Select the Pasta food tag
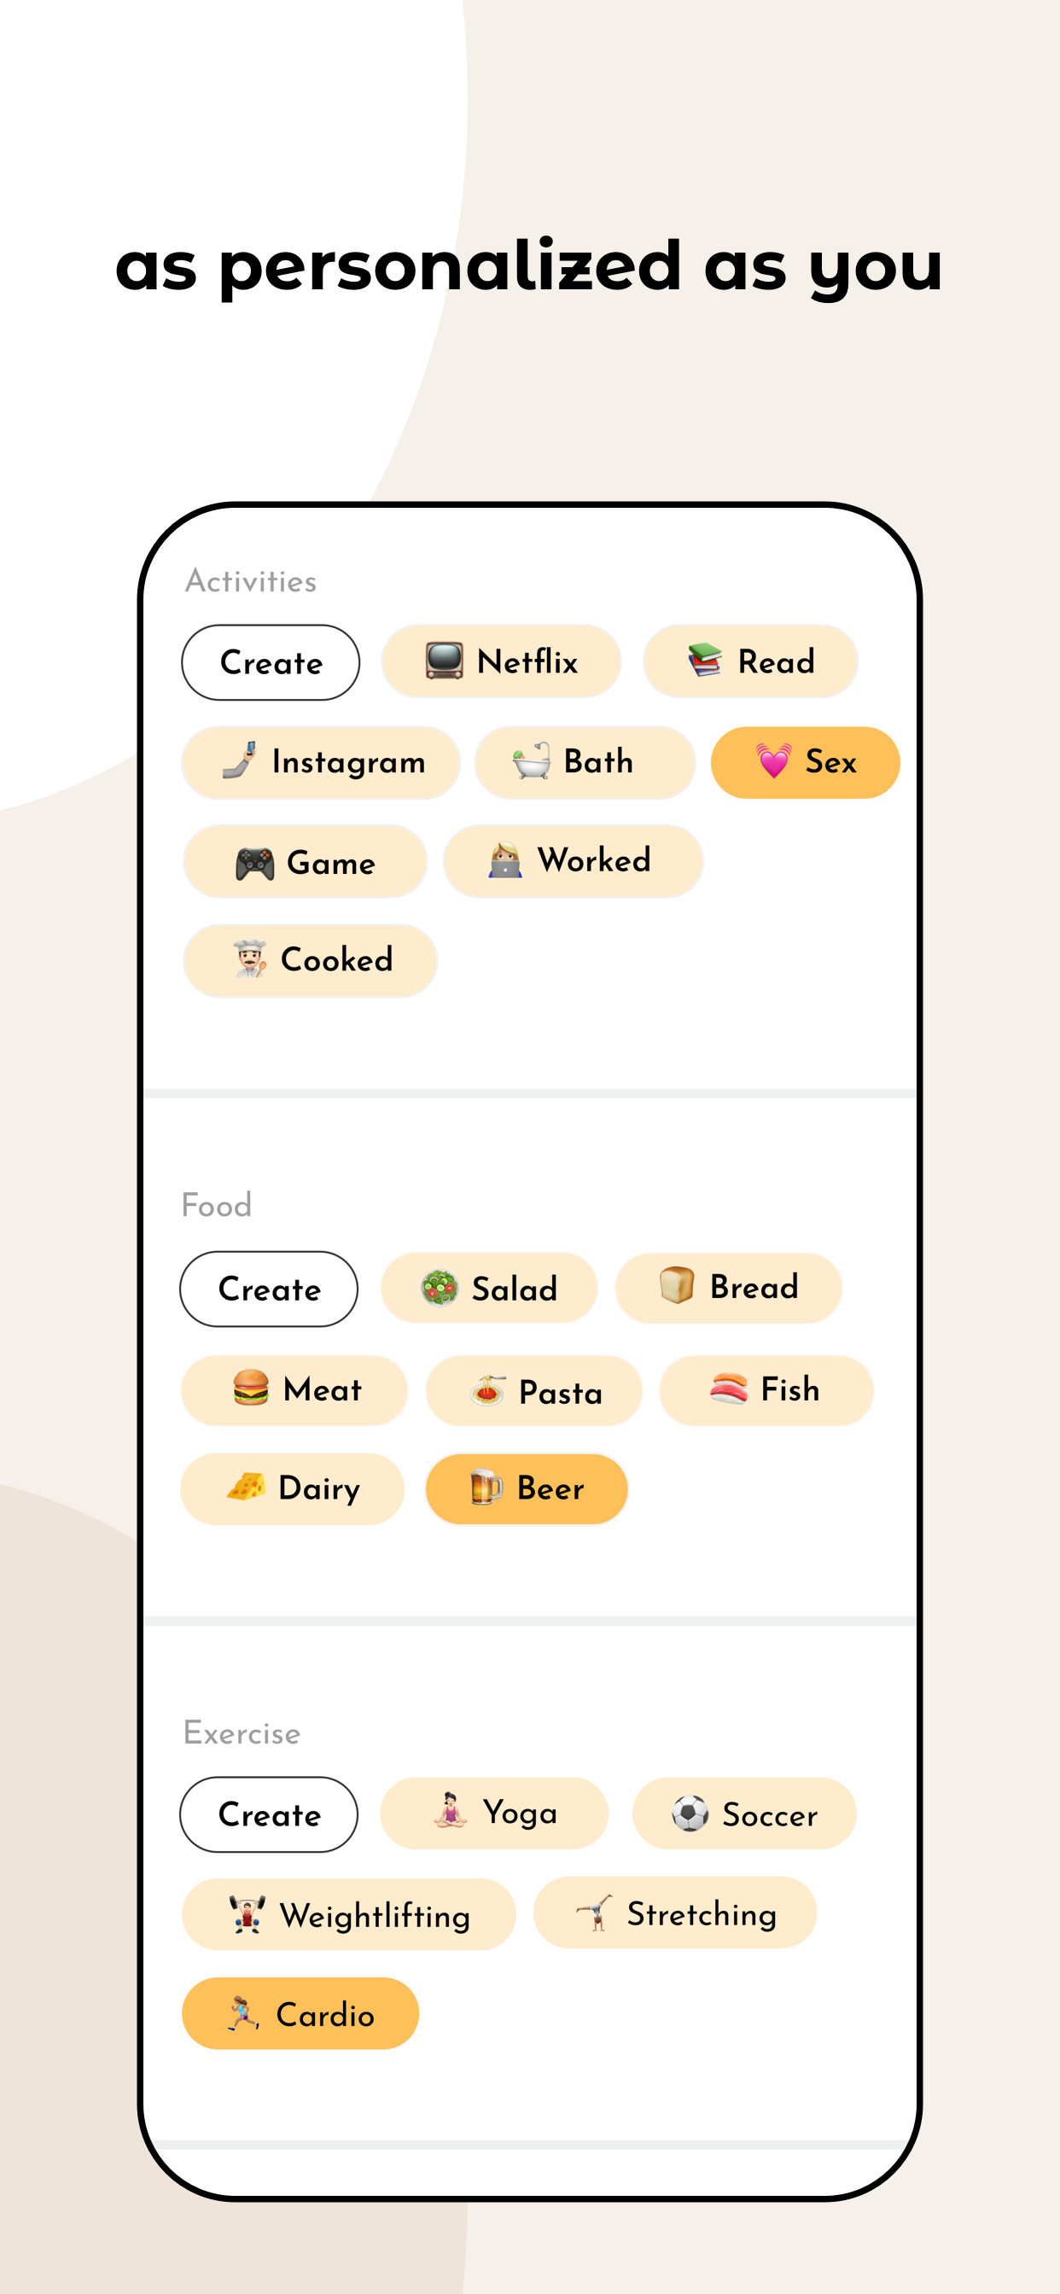The width and height of the screenshot is (1060, 2294). click(533, 1390)
